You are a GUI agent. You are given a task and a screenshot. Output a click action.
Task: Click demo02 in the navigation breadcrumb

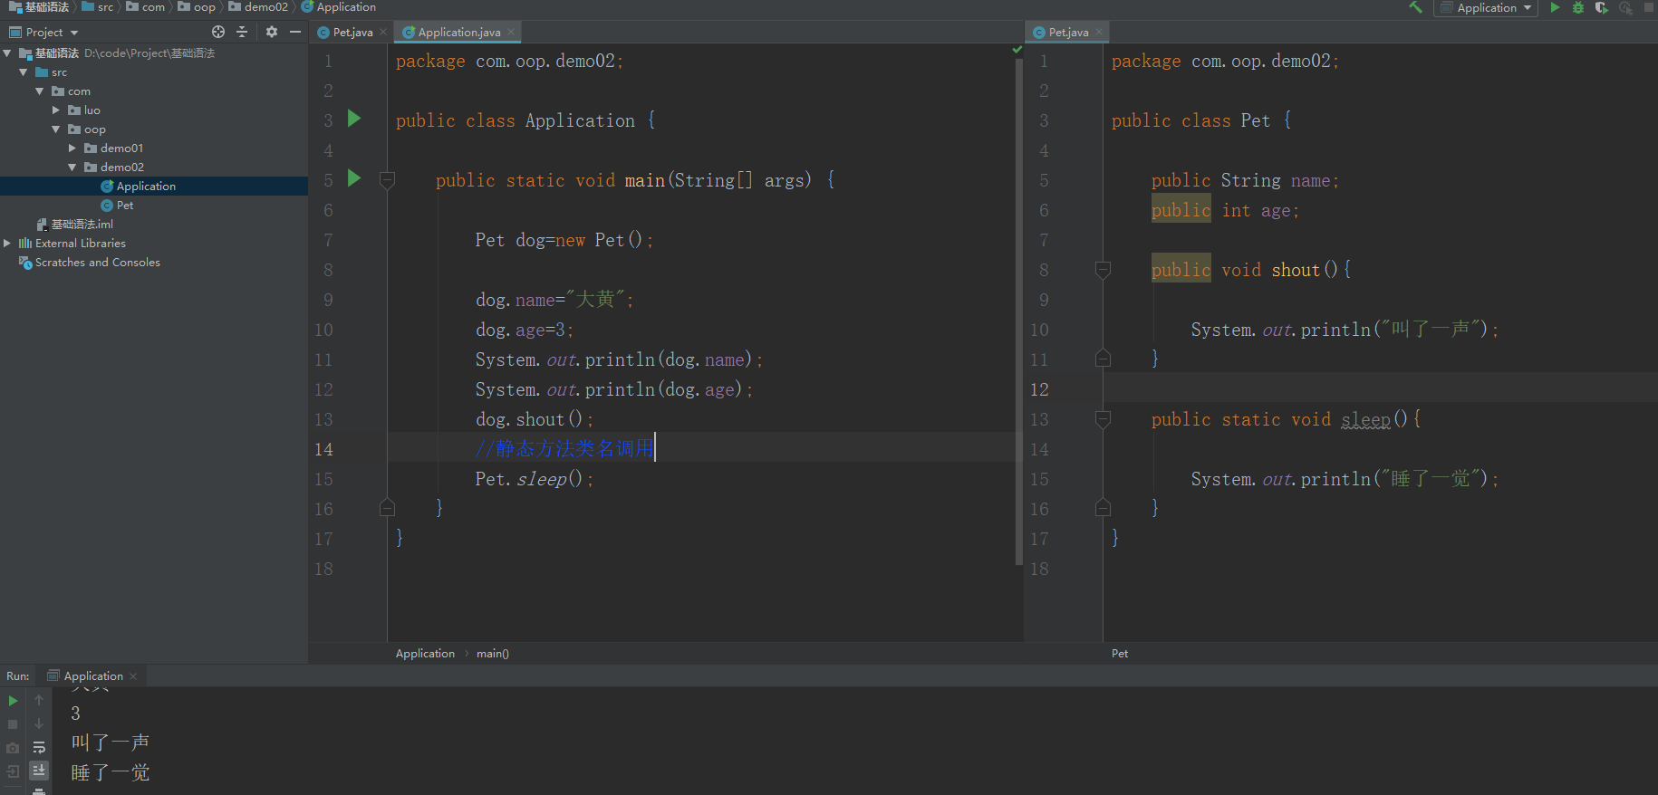coord(265,7)
